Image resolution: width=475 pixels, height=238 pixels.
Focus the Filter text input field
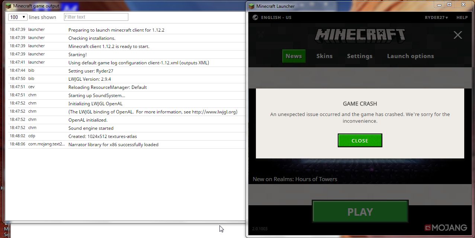pos(96,17)
